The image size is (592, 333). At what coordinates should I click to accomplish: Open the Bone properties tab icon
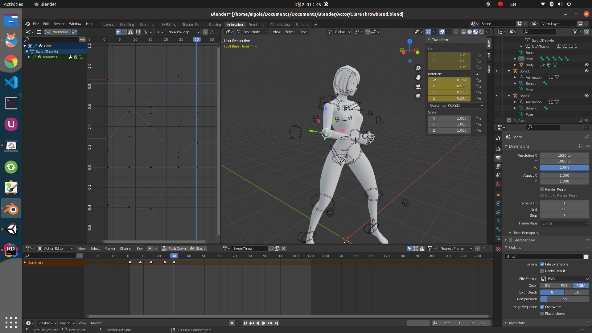[x=498, y=229]
